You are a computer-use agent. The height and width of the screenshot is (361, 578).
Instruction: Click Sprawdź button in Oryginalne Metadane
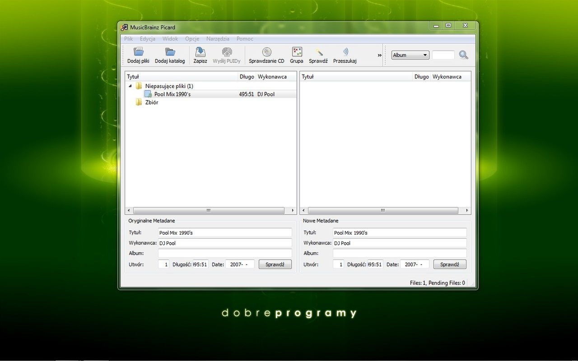275,264
